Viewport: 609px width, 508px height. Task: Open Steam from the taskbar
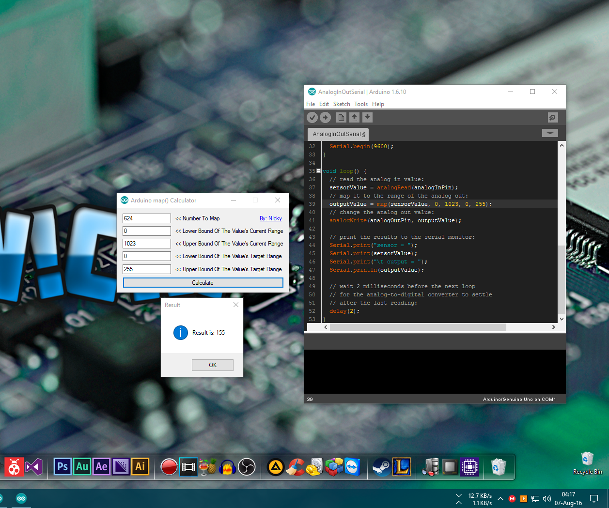tap(382, 467)
